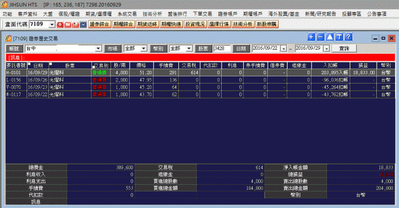Click the blue triangle icon in panel header
The width and height of the screenshot is (399, 208).
point(330,37)
